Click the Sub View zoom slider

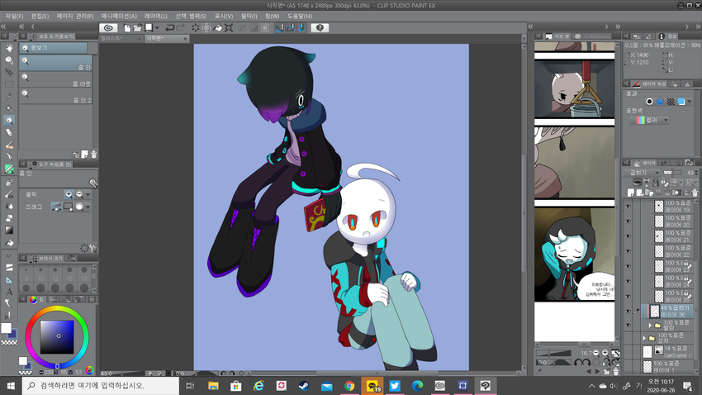[x=553, y=353]
